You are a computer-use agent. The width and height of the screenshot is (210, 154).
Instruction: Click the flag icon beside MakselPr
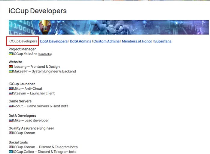[11, 71]
